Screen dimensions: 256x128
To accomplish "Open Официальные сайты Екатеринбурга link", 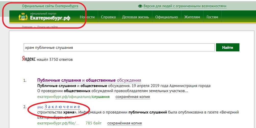I will tap(50, 6).
